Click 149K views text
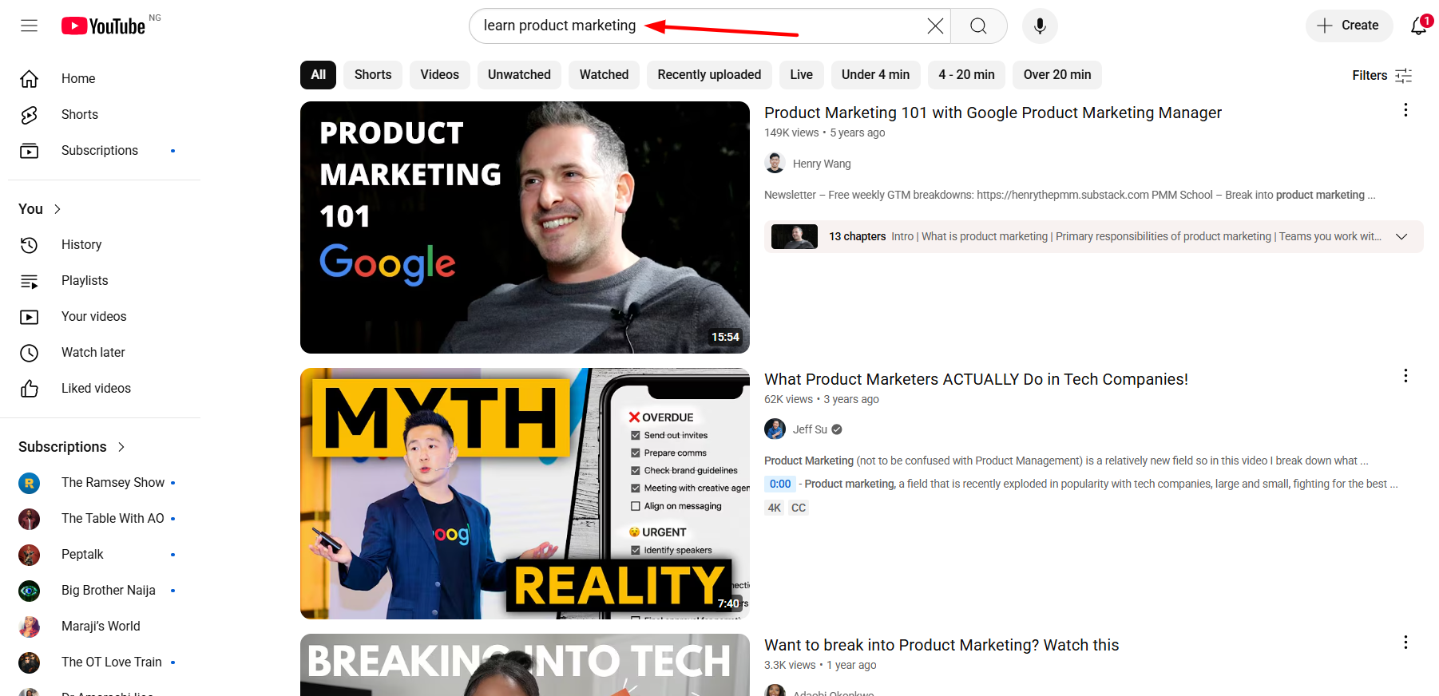The width and height of the screenshot is (1439, 696). (791, 133)
